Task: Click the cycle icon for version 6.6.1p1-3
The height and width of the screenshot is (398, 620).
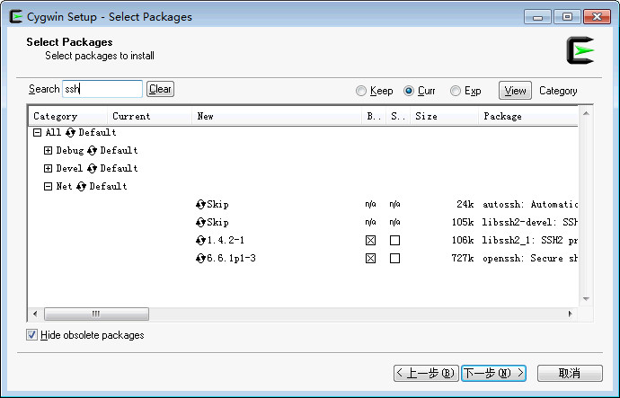Action: [200, 258]
